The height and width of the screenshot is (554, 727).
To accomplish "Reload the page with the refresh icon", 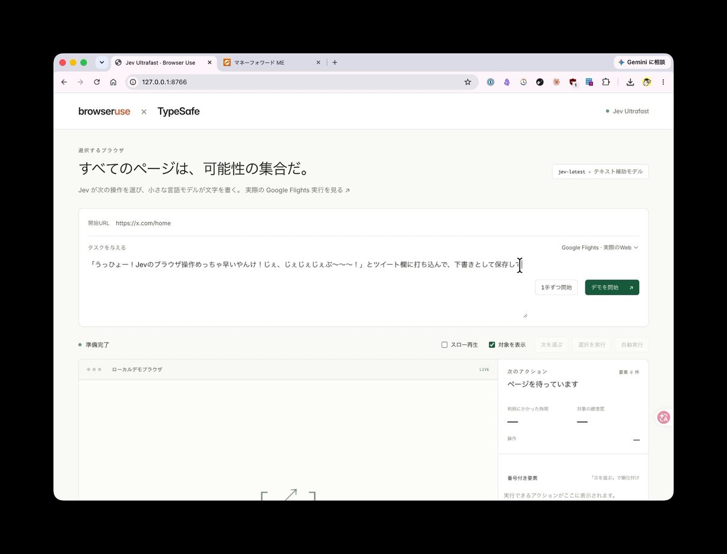I will coord(96,82).
